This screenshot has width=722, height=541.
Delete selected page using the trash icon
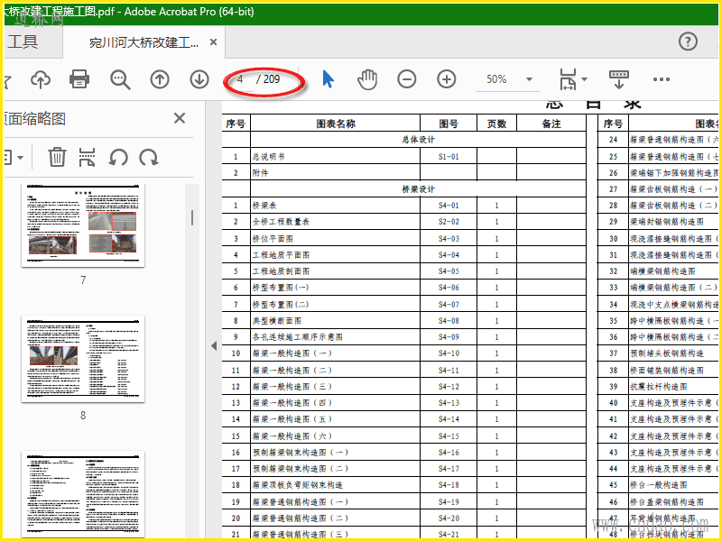(x=57, y=157)
